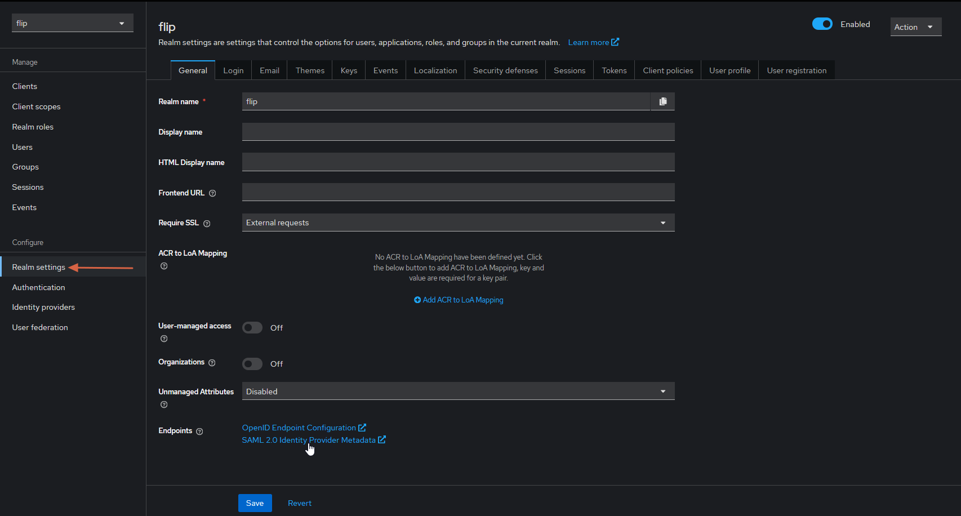Open the Events tab in realm settings
961x516 pixels.
point(385,70)
